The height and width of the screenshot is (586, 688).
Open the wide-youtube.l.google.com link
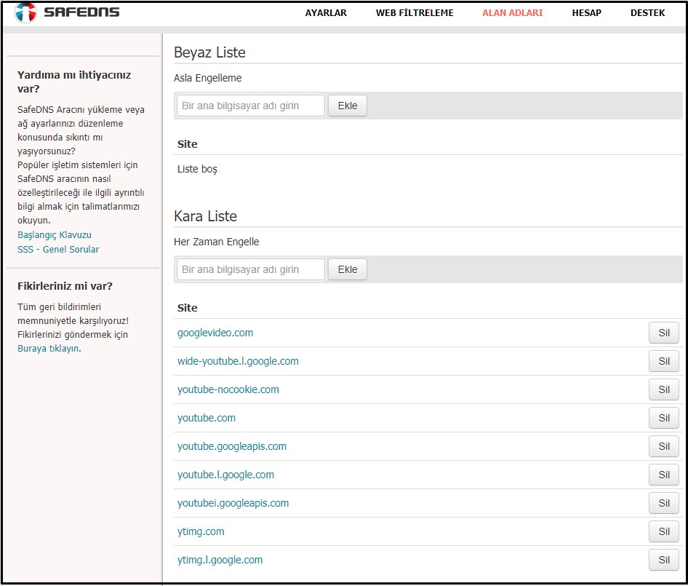pos(238,361)
